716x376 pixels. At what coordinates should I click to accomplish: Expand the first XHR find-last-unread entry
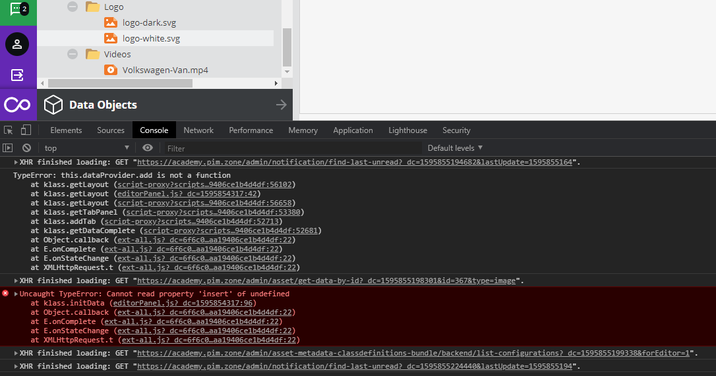click(x=16, y=162)
